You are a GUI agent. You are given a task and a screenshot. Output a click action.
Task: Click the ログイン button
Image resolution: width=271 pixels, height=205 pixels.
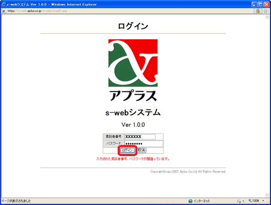128,151
